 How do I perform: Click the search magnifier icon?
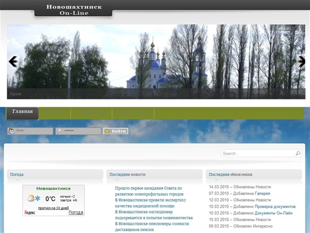click(298, 153)
